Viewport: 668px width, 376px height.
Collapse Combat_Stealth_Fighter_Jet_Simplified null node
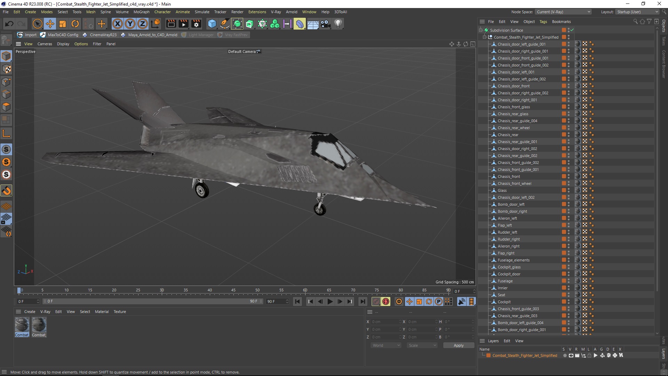point(485,37)
